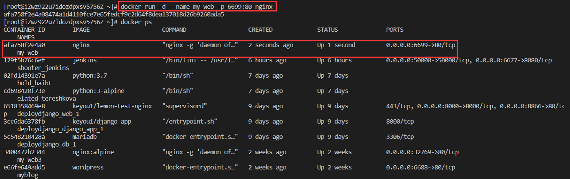Click the jenkins image name
Viewport: 570px width, 179px height.
pos(84,60)
